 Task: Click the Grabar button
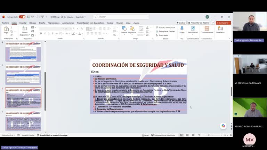[x=181, y=23]
